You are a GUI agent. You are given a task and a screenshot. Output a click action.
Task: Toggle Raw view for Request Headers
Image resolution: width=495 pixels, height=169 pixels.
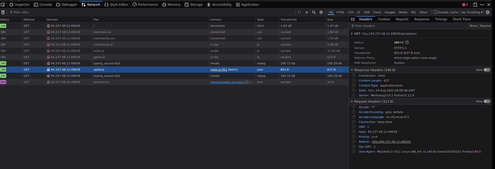coord(487,101)
